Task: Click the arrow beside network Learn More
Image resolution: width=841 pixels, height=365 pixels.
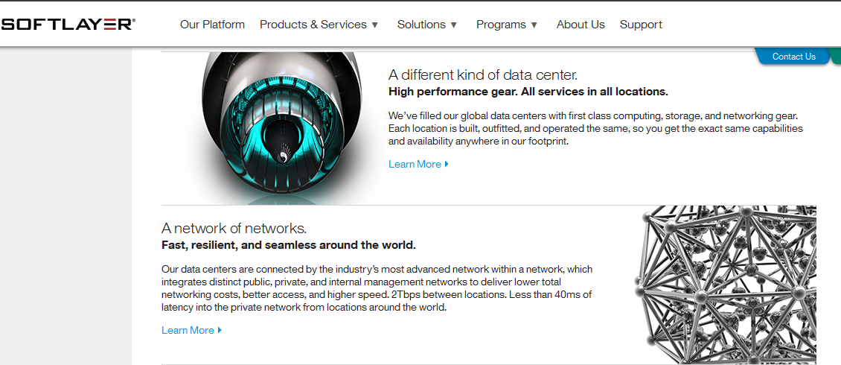Action: point(220,330)
